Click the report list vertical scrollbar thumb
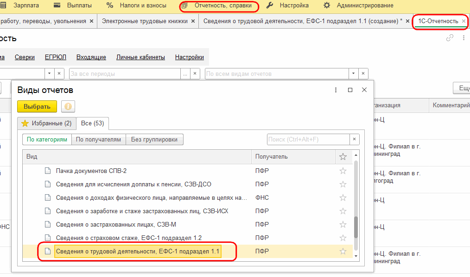 coord(356,228)
